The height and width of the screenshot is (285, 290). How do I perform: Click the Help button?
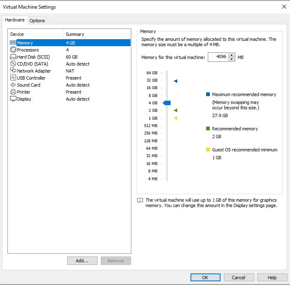point(272,278)
